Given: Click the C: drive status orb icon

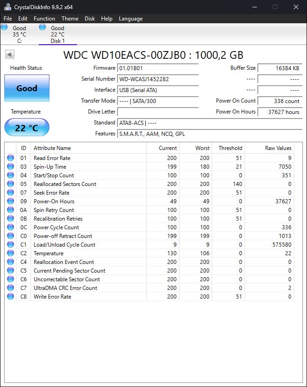Looking at the screenshot, I should (x=4, y=27).
